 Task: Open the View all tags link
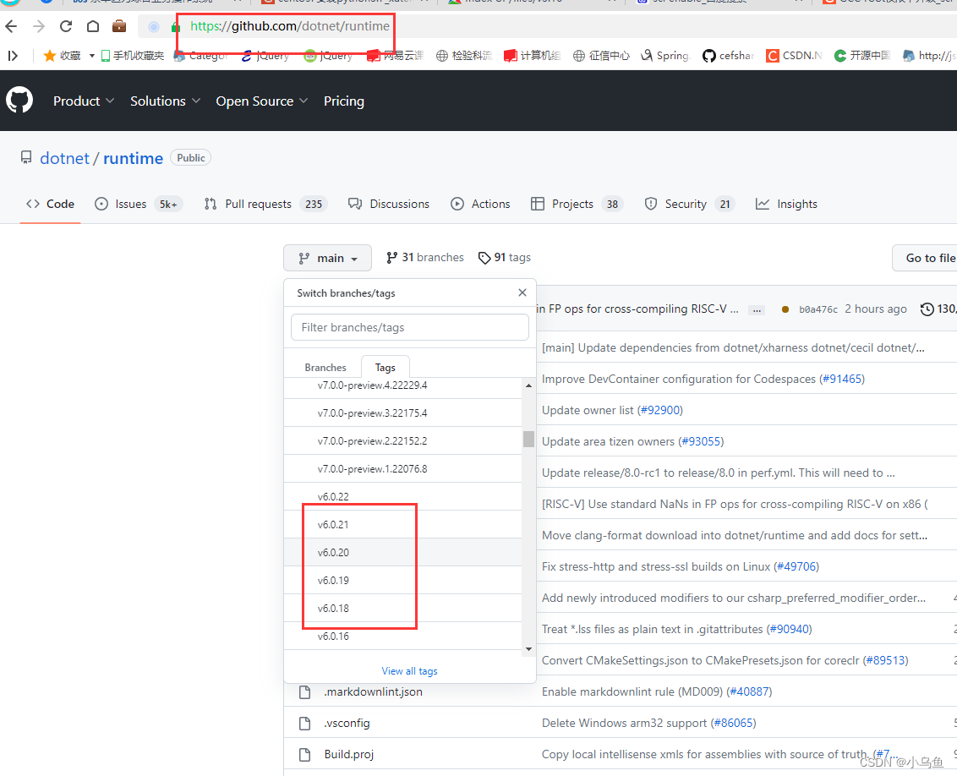[x=409, y=670]
